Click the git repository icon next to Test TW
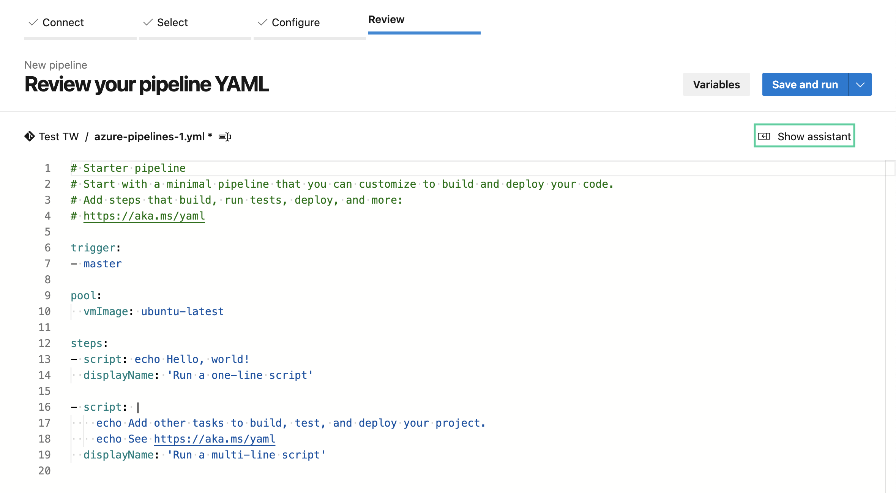Image resolution: width=896 pixels, height=493 pixels. pos(30,137)
